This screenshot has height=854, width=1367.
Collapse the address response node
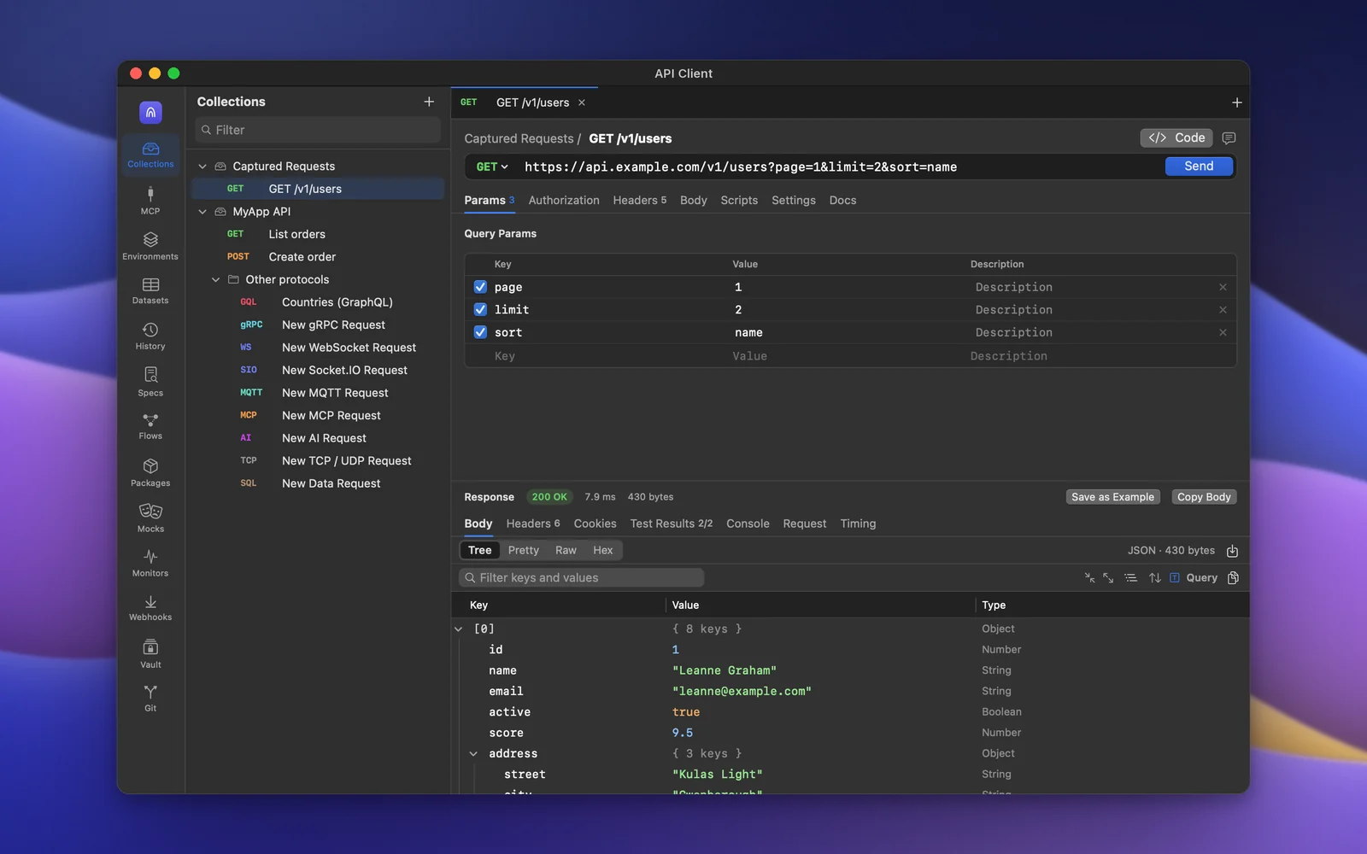(x=473, y=754)
